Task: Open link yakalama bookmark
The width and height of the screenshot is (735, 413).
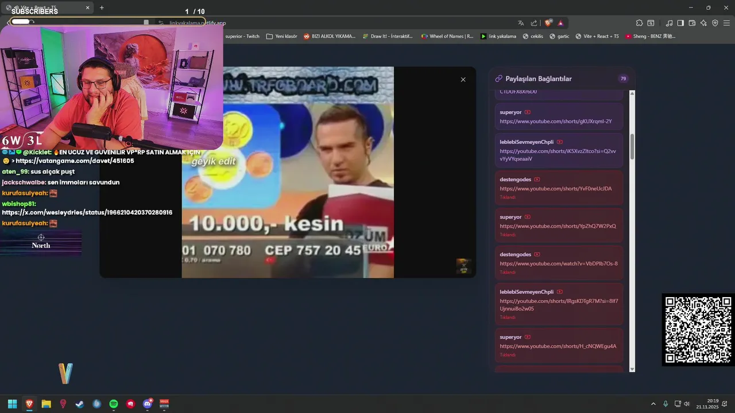Action: (498, 36)
